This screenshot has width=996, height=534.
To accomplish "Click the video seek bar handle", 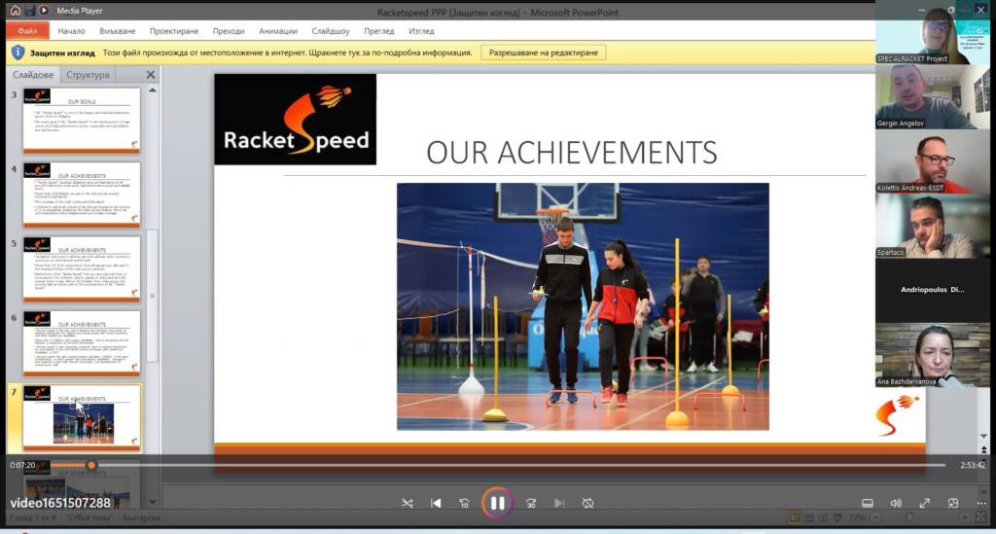I will tap(91, 465).
